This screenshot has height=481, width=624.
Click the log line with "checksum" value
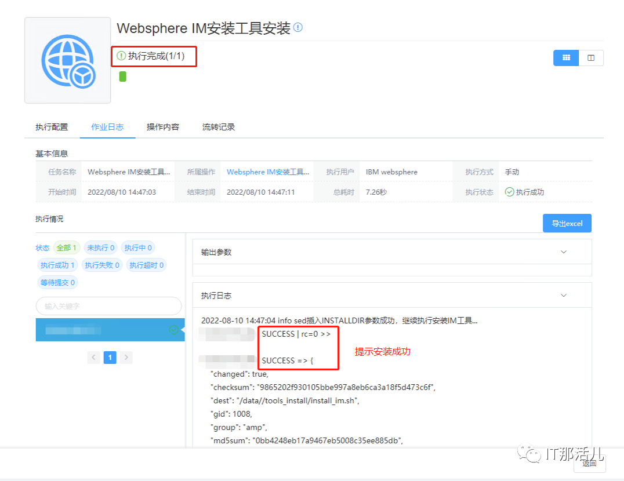pyautogui.click(x=323, y=387)
